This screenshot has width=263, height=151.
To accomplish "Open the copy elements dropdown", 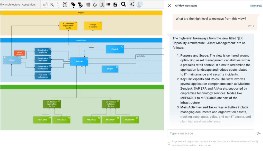I will 58,5.
